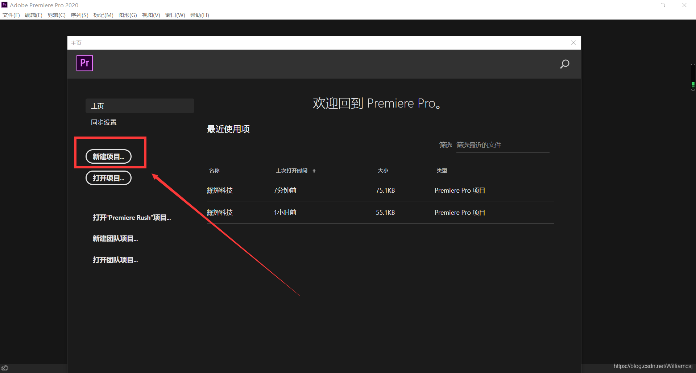This screenshot has width=696, height=373.
Task: Open the 剪辑(C) menu
Action: (x=57, y=15)
